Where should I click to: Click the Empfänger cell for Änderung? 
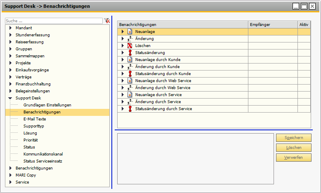point(273,38)
